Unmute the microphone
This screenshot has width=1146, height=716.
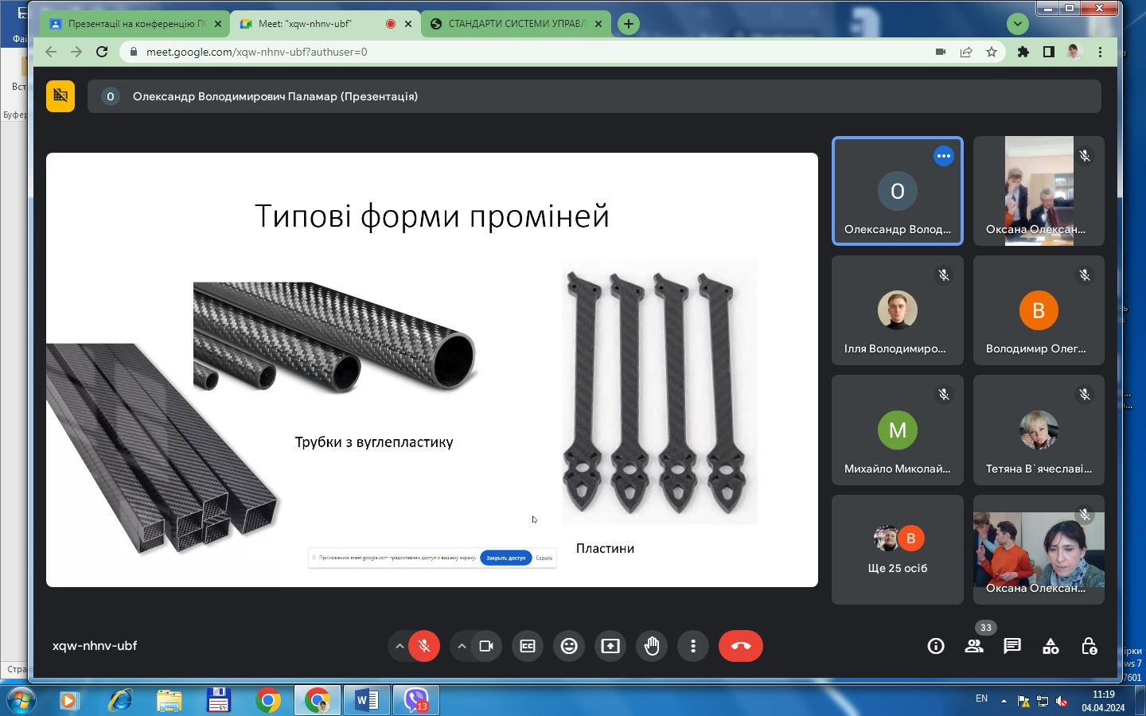[424, 646]
